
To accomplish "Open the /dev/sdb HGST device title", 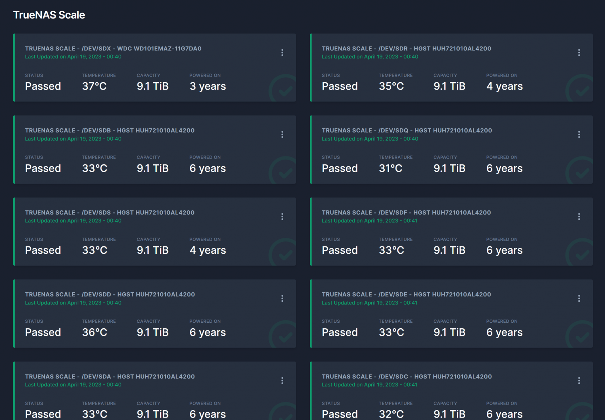I will (x=110, y=131).
